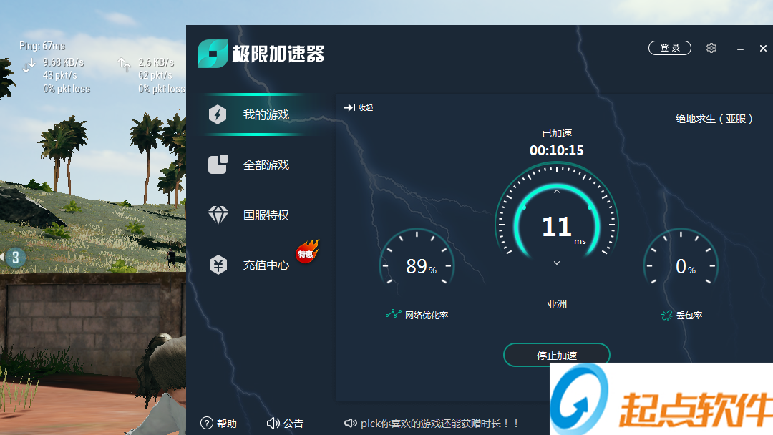Viewport: 773px width, 435px height.
Task: Click the 亚洲 region label
Action: pyautogui.click(x=557, y=304)
